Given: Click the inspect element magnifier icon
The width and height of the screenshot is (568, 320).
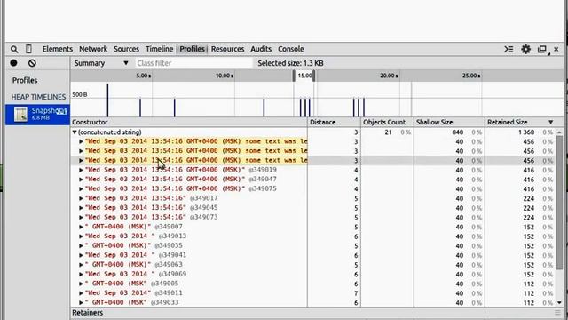Looking at the screenshot, I should [x=14, y=49].
